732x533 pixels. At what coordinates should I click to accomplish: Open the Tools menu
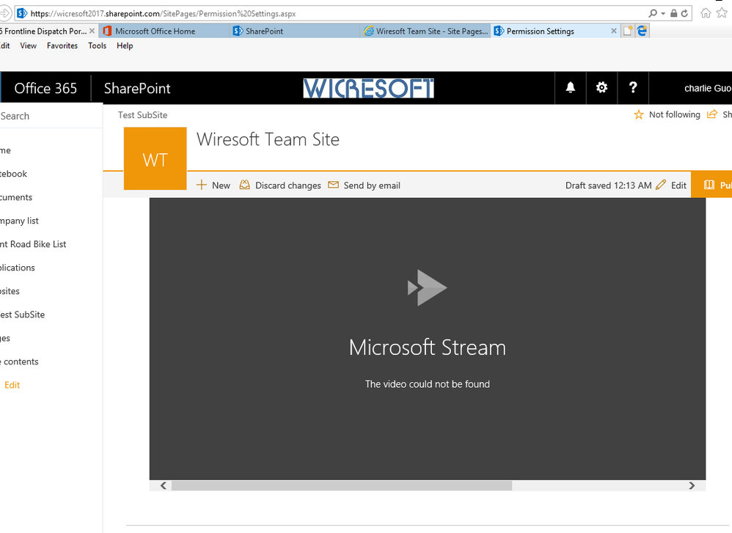coord(97,45)
